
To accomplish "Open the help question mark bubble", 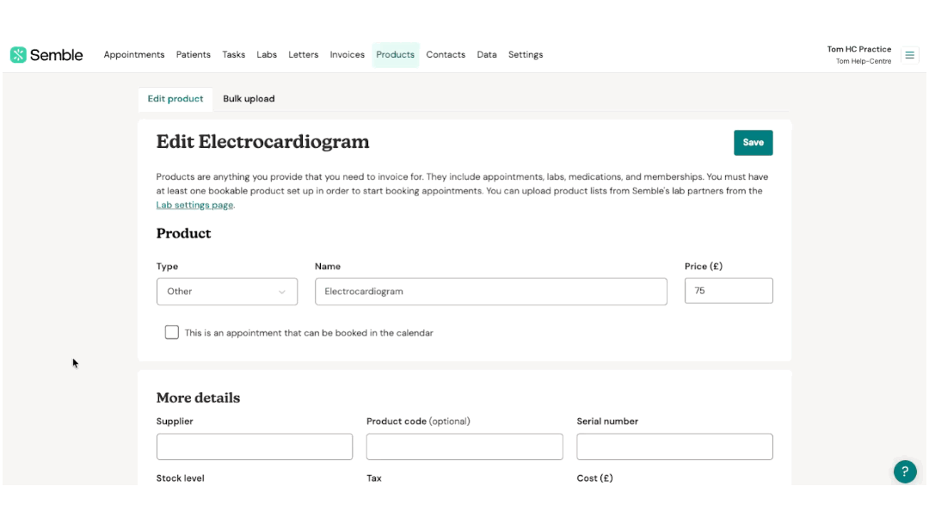I will pos(905,471).
